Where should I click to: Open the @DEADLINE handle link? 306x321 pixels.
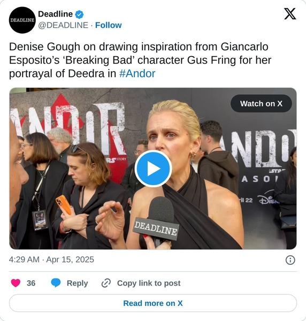(63, 25)
